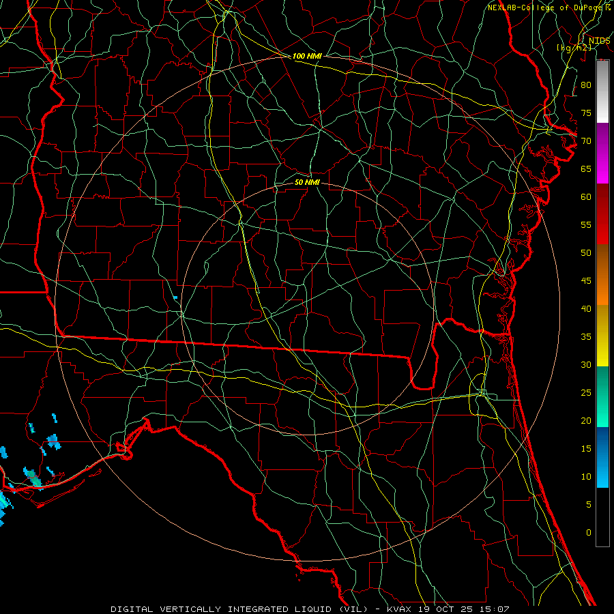Image resolution: width=614 pixels, height=614 pixels.
Task: Click the scale value label '40'
Action: 586,308
